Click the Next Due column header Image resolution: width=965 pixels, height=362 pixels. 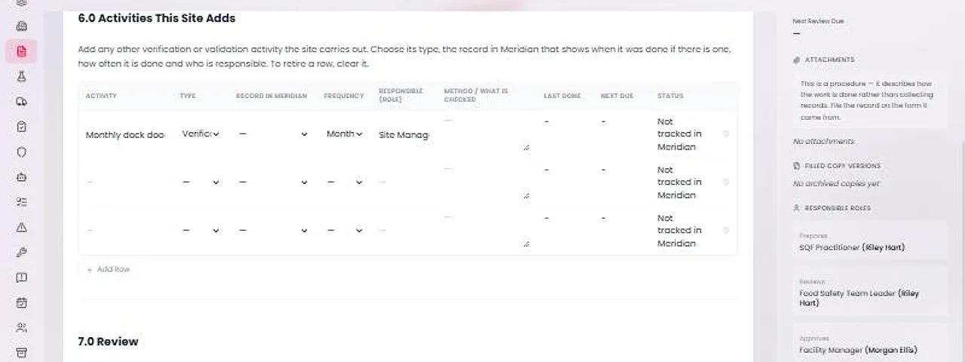pos(617,96)
